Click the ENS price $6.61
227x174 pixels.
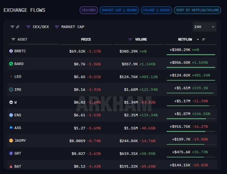(x=80, y=115)
